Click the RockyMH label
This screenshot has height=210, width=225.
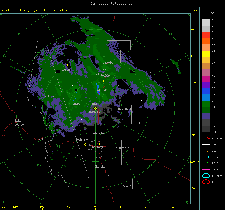point(66,70)
